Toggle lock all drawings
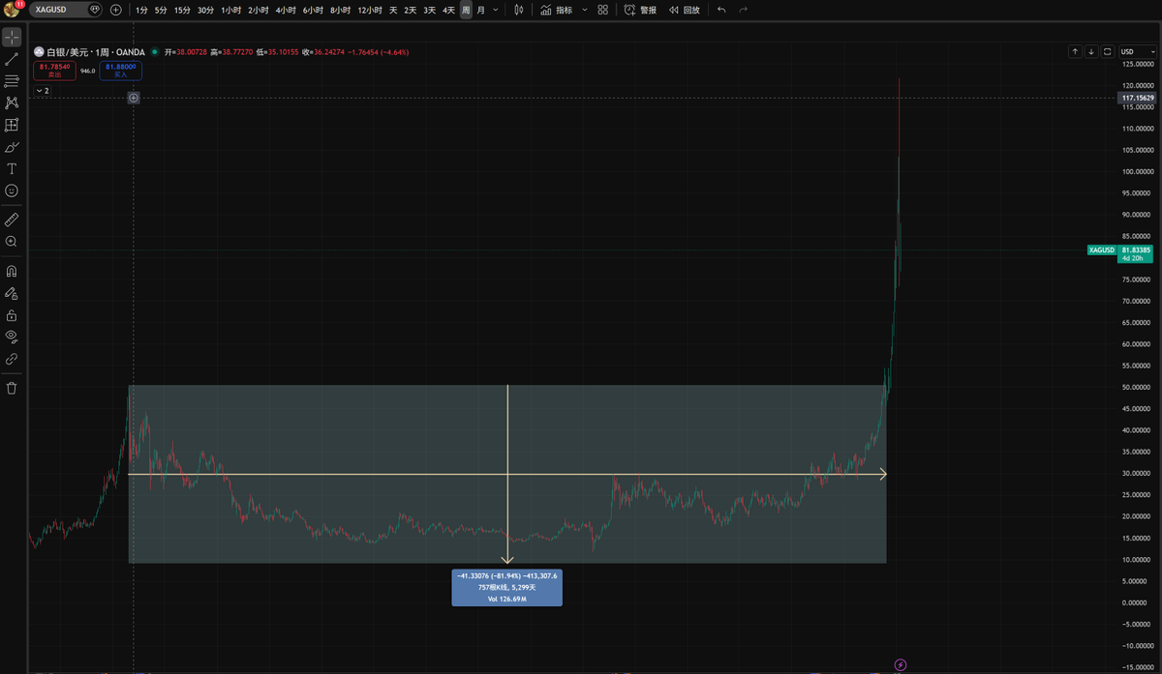1162x674 pixels. 12,315
